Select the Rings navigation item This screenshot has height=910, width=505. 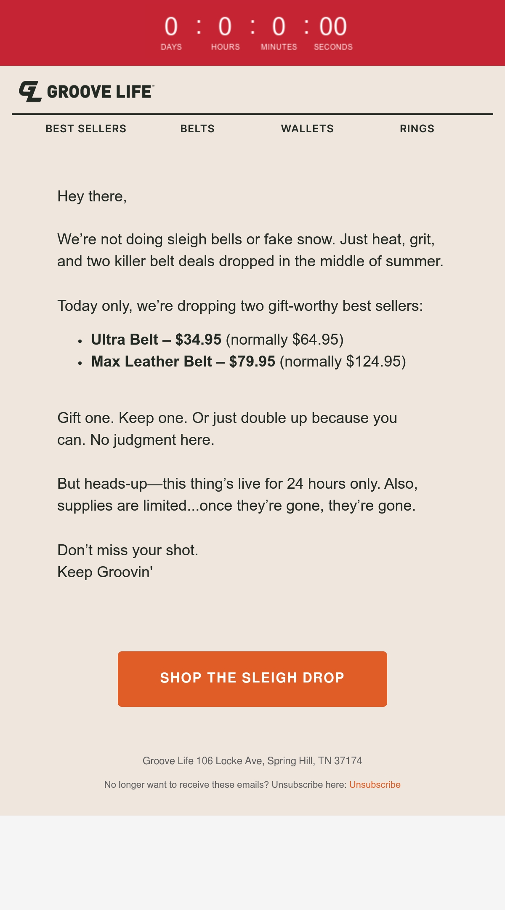[417, 128]
